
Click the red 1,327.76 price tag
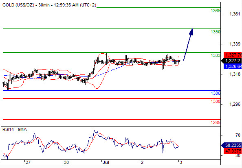point(233,55)
